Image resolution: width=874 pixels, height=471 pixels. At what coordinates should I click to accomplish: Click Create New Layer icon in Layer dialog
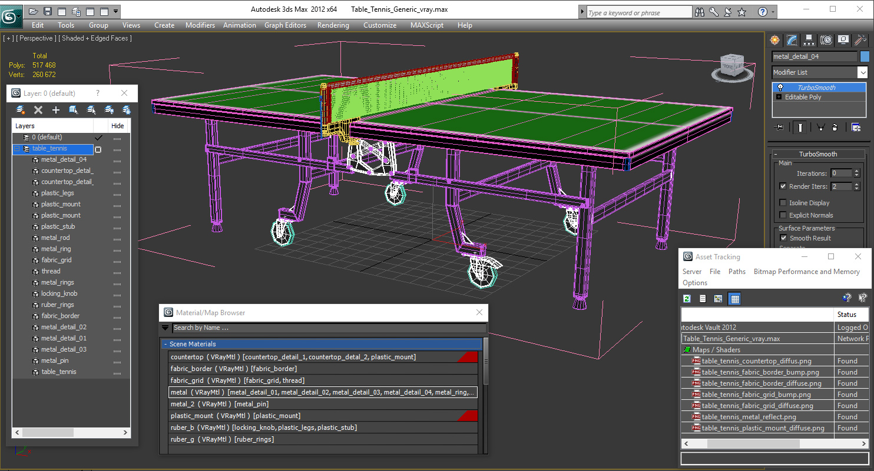pyautogui.click(x=21, y=110)
